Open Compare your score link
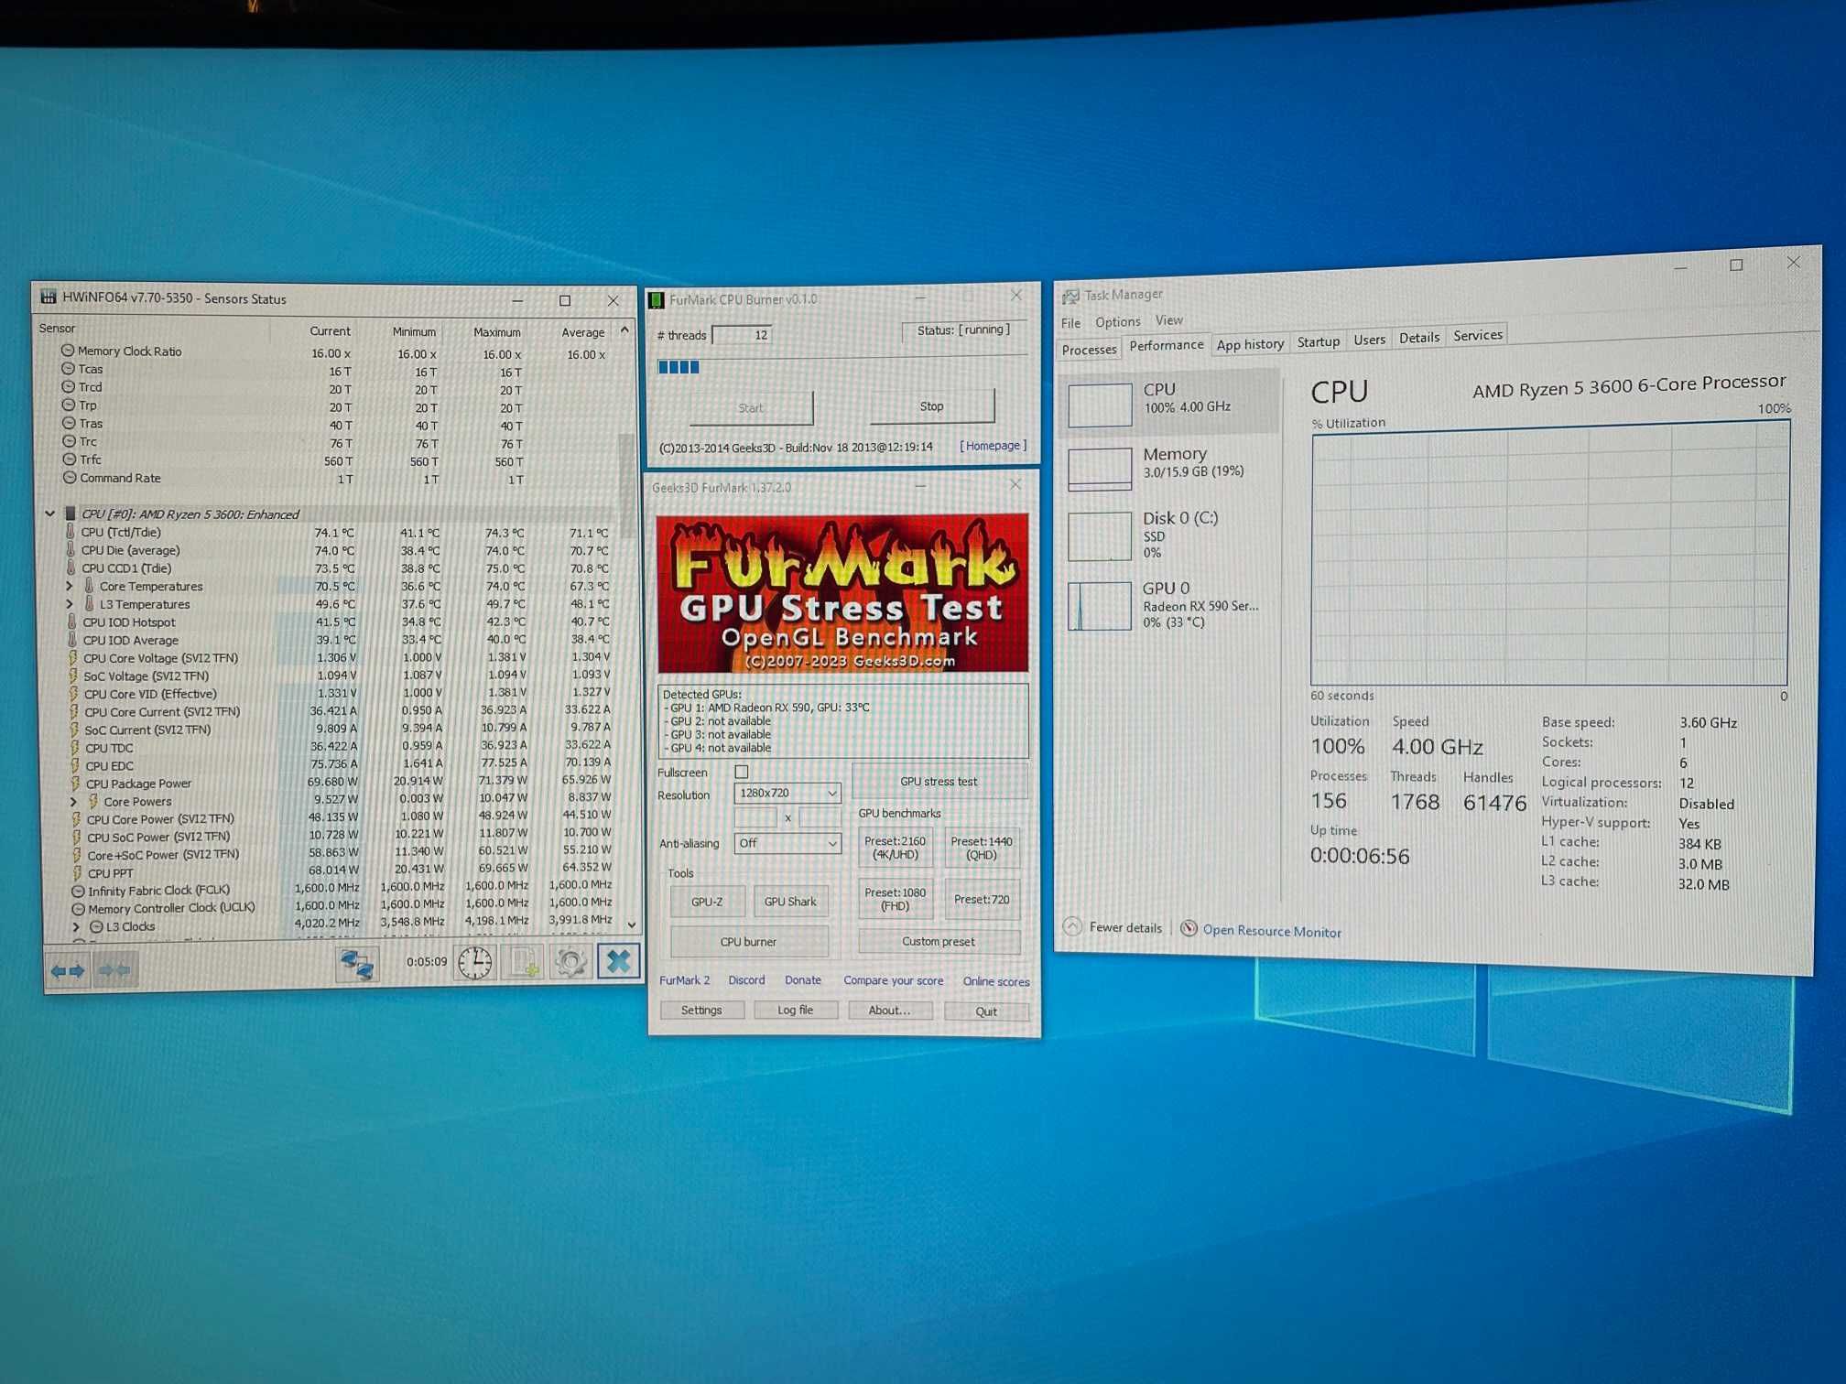Screen dimensions: 1846x1384 pos(893,980)
